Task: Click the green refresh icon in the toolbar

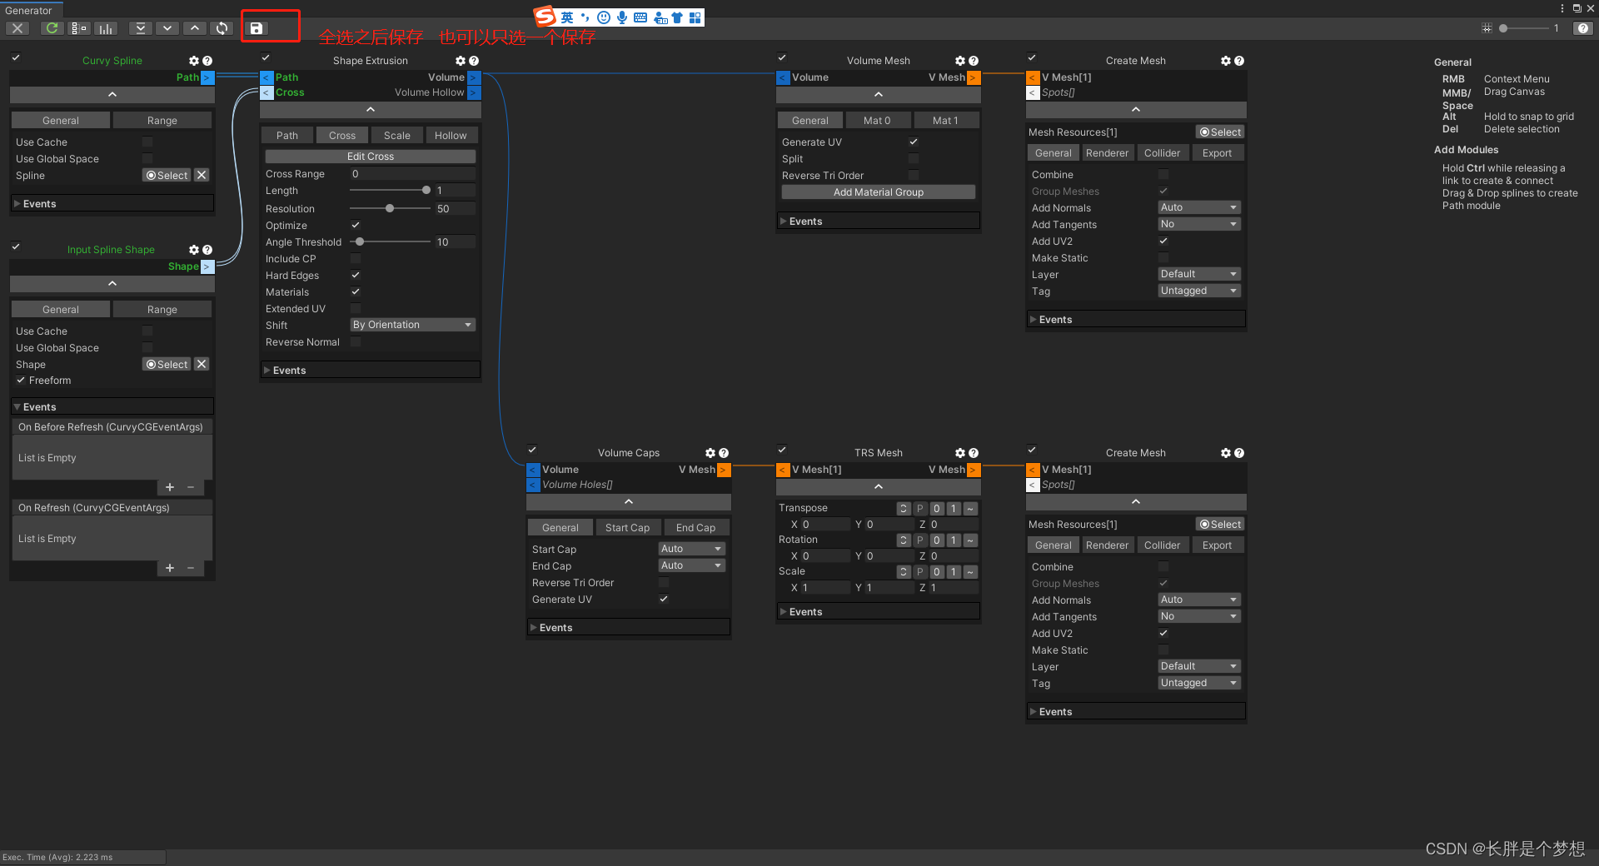Action: 52,28
